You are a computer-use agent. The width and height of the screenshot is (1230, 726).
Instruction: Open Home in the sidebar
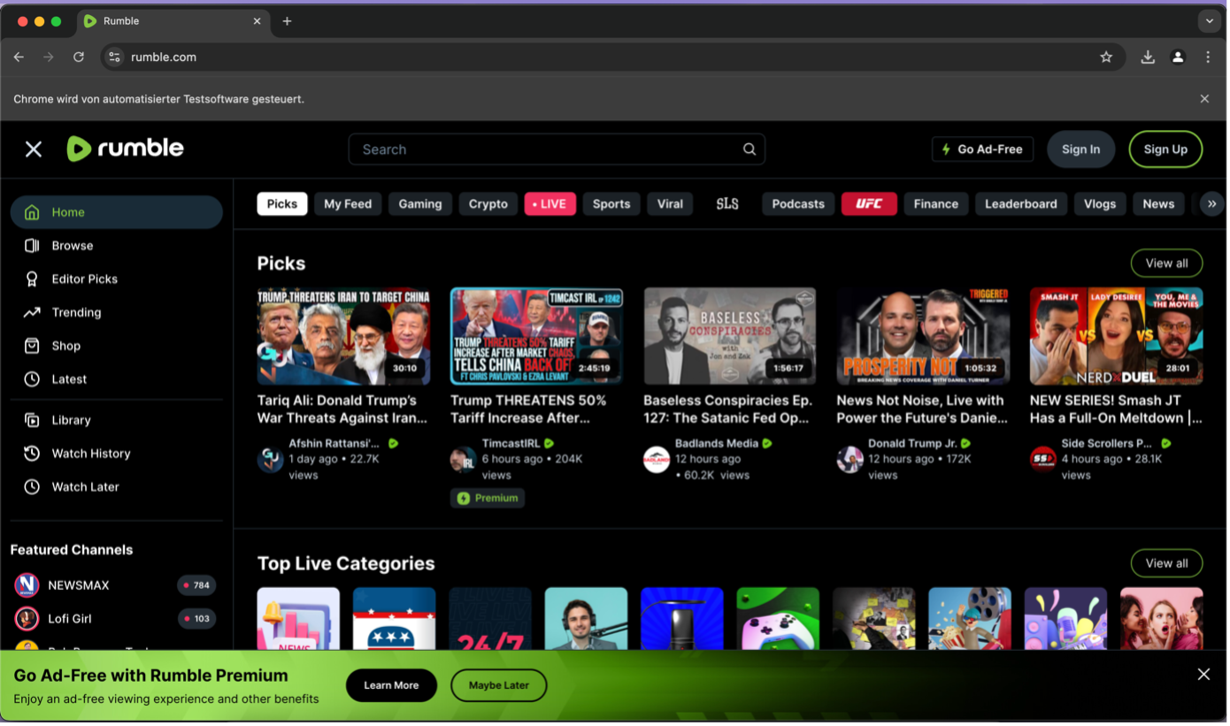pyautogui.click(x=117, y=212)
